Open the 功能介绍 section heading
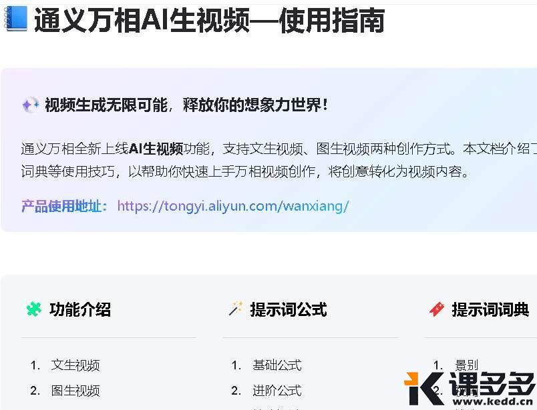Viewport: 537px width, 410px height. coord(80,309)
